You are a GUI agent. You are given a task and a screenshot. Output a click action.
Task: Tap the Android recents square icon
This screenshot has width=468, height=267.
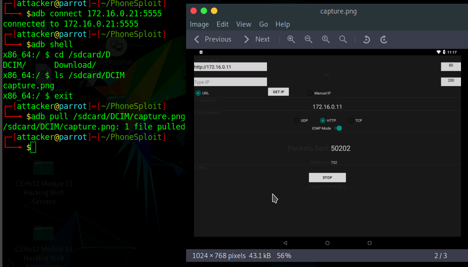tap(369, 243)
